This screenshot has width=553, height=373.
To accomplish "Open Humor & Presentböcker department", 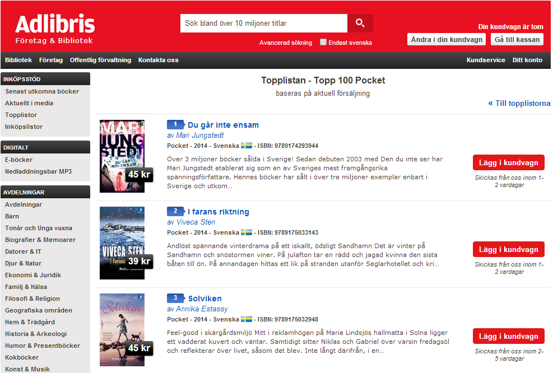I will click(43, 346).
